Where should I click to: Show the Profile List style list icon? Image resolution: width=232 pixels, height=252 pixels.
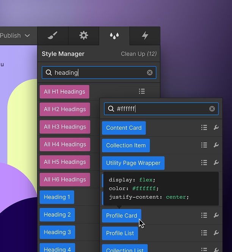click(204, 233)
